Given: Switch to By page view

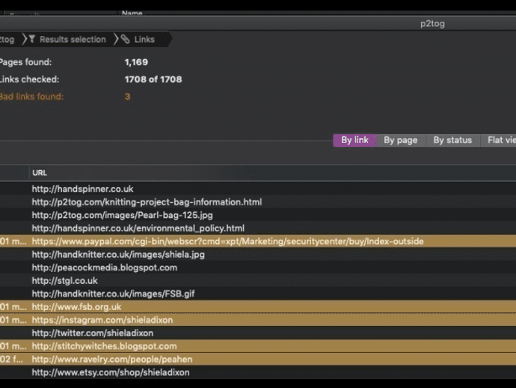Looking at the screenshot, I should [x=401, y=140].
